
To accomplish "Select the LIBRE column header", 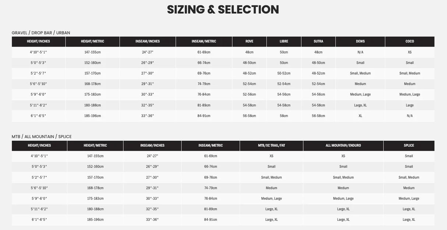I will [284, 42].
